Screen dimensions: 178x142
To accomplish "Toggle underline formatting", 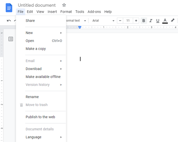I will (158, 21).
